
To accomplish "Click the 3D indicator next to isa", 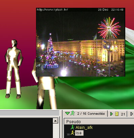I will (x=68, y=134).
